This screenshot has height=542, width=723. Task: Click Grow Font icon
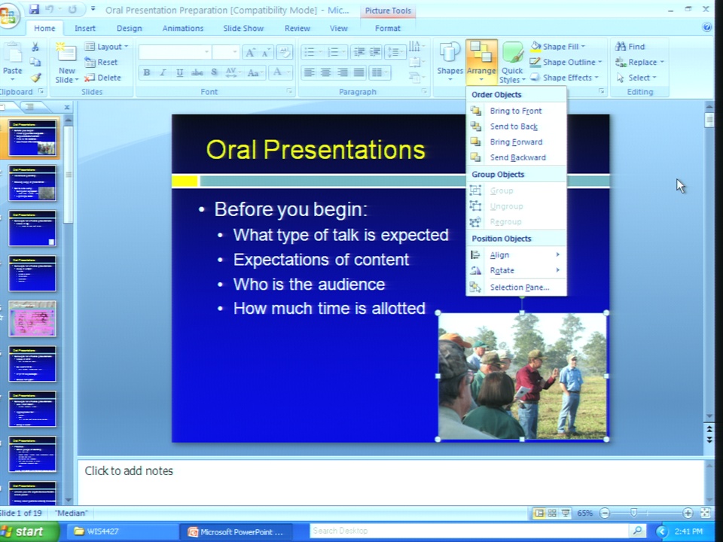pyautogui.click(x=250, y=53)
